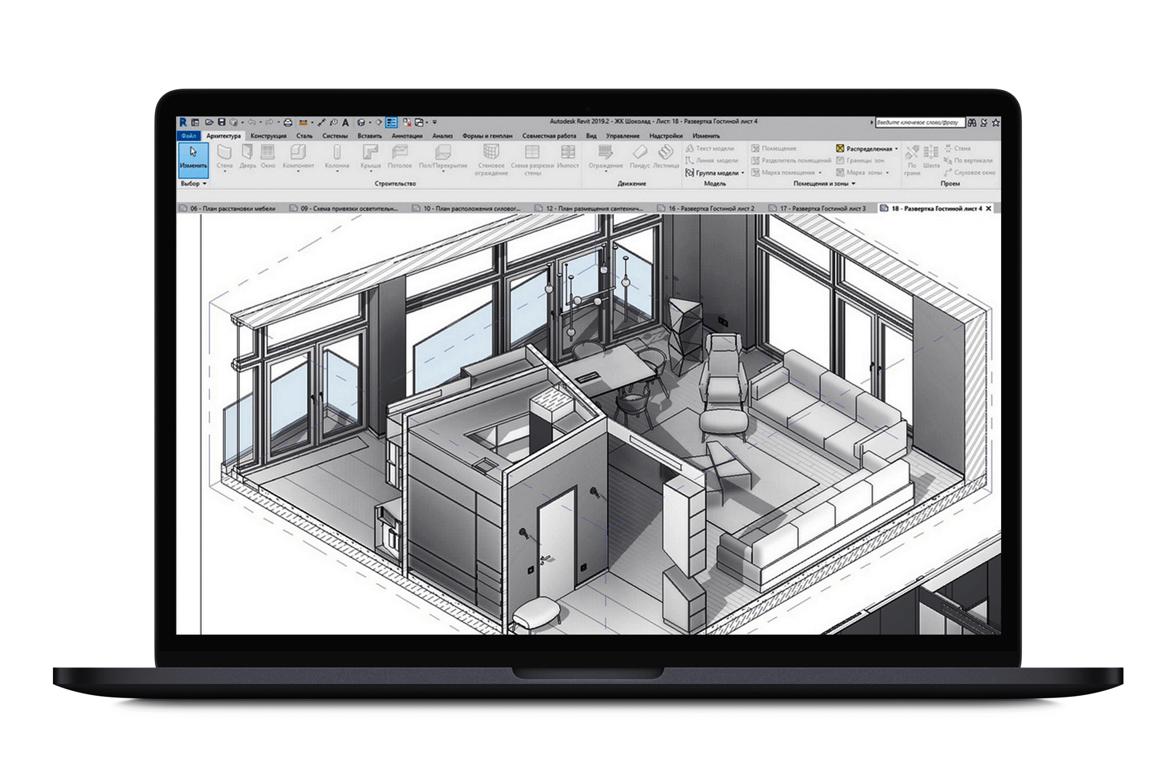Open tab 06 - План расстановки мебели

tap(228, 209)
